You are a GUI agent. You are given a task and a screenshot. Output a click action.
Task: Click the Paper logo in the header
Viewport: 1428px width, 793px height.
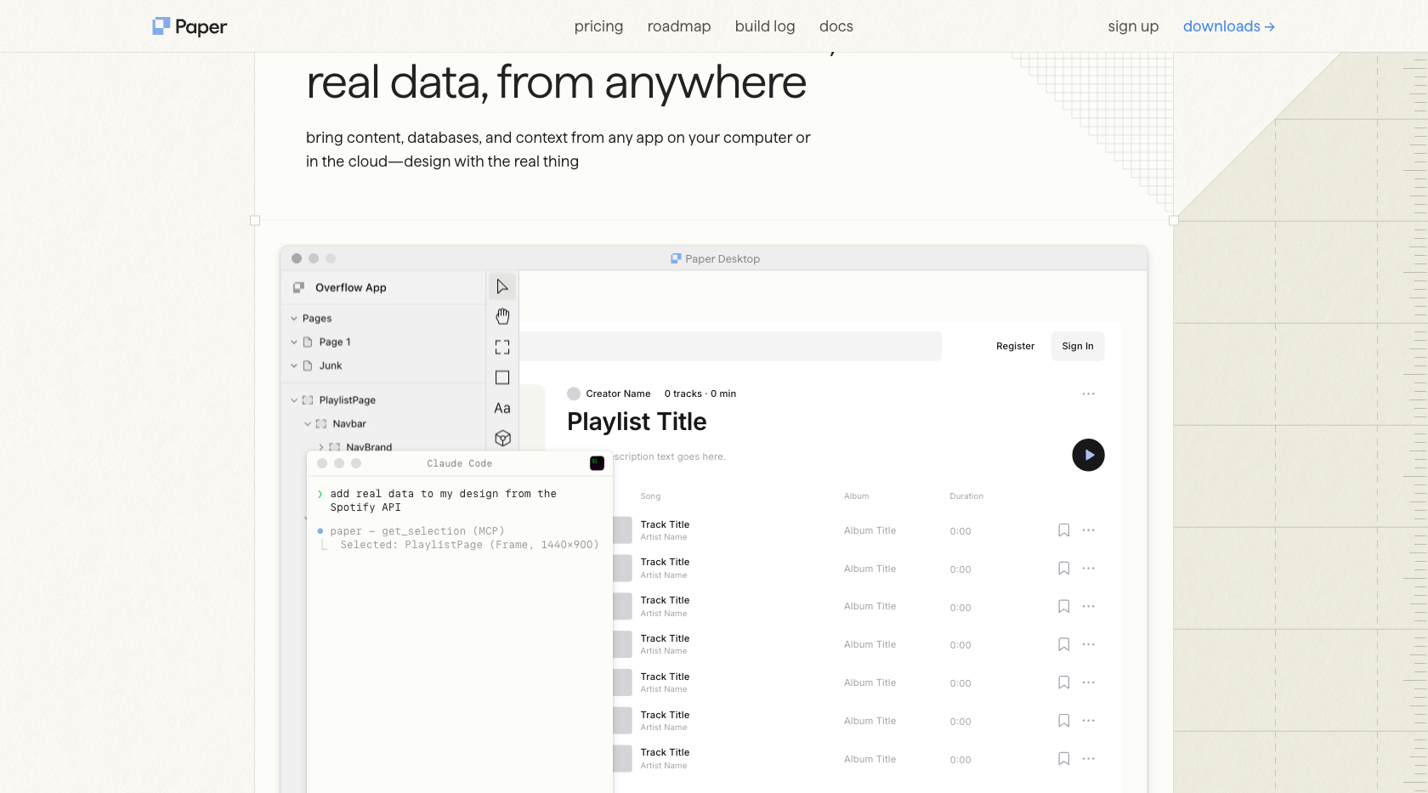[x=189, y=25]
